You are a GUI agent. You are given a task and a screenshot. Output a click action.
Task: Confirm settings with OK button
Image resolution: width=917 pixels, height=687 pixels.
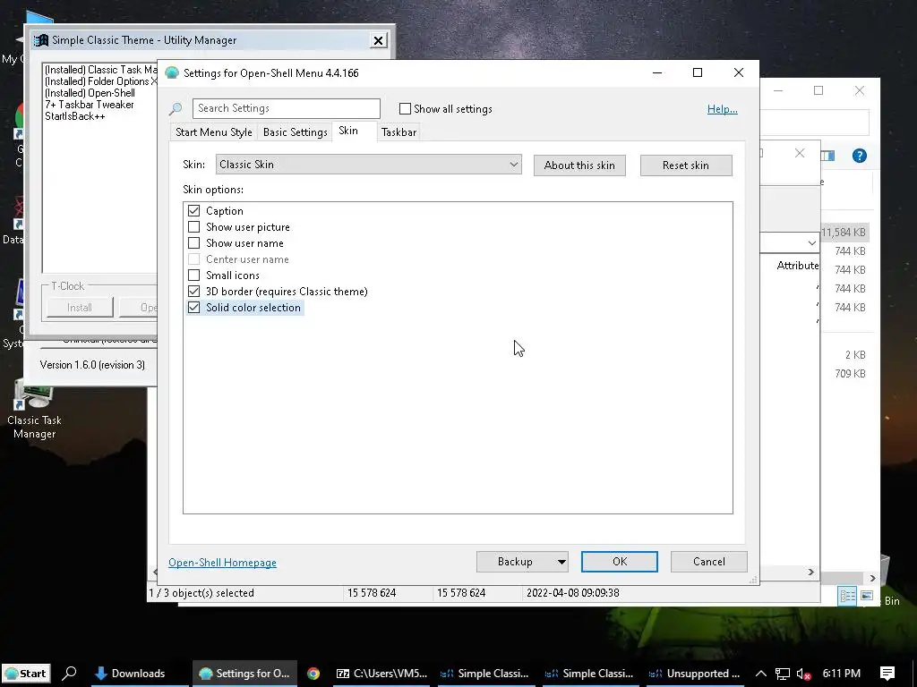click(620, 562)
